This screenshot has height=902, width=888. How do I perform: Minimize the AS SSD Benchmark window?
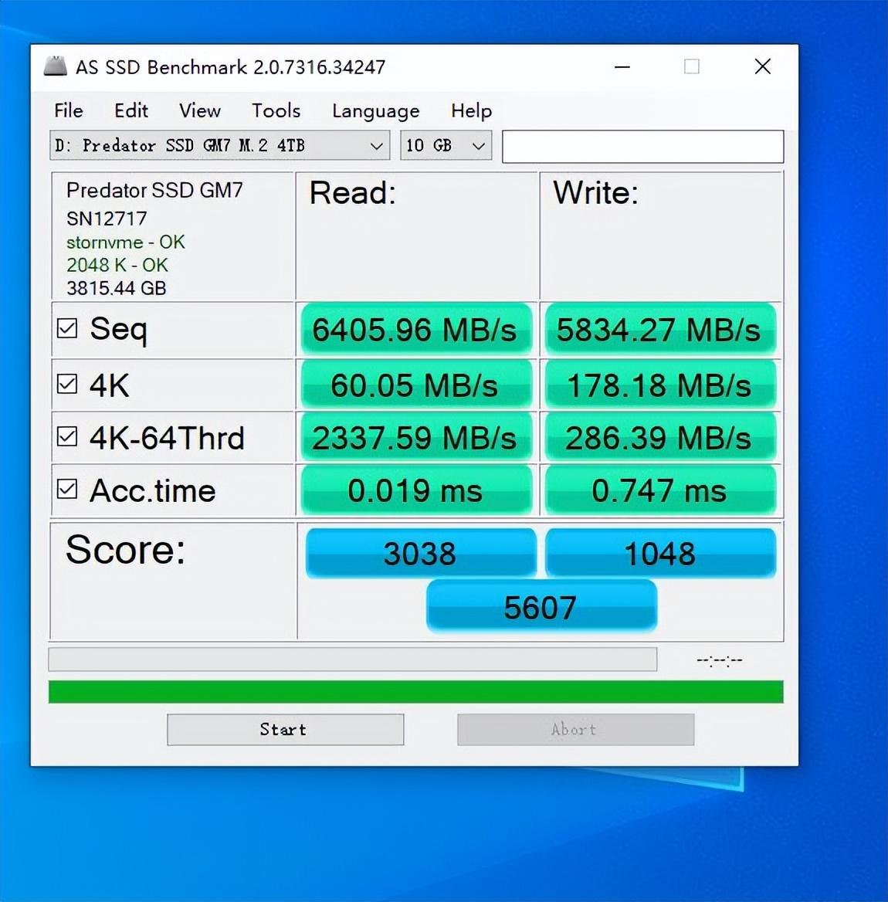pyautogui.click(x=622, y=66)
